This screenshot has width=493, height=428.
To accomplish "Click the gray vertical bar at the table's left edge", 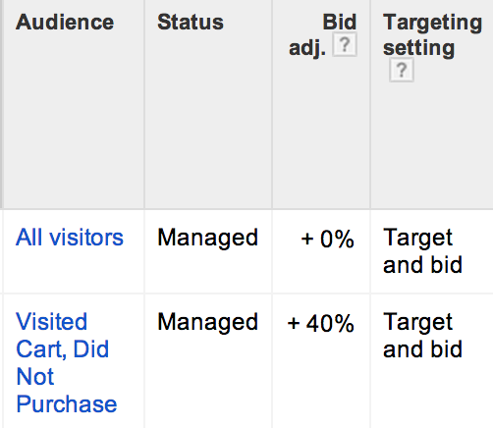I will (1, 104).
